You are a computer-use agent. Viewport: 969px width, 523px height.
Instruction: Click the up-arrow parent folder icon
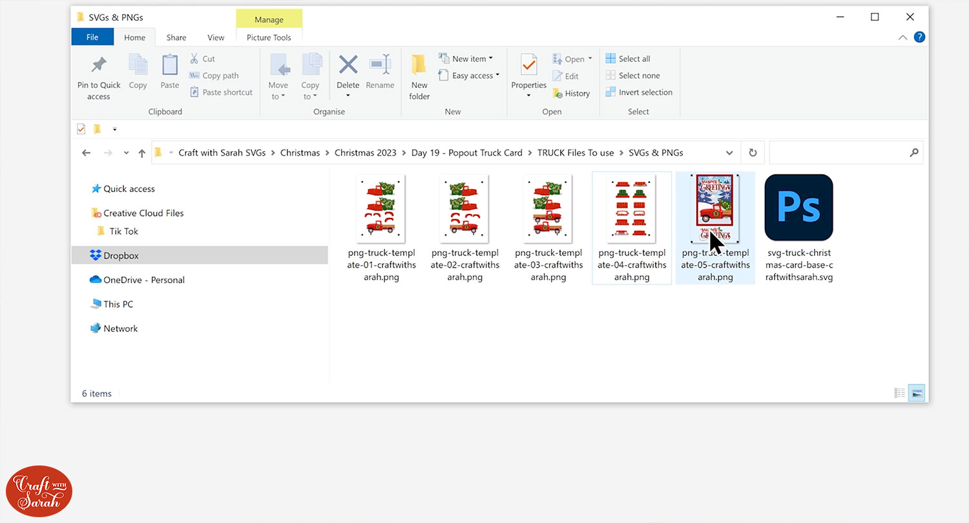[142, 153]
